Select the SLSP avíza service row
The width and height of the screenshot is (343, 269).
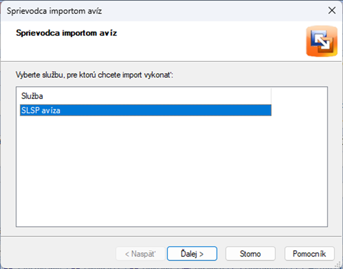click(x=146, y=110)
